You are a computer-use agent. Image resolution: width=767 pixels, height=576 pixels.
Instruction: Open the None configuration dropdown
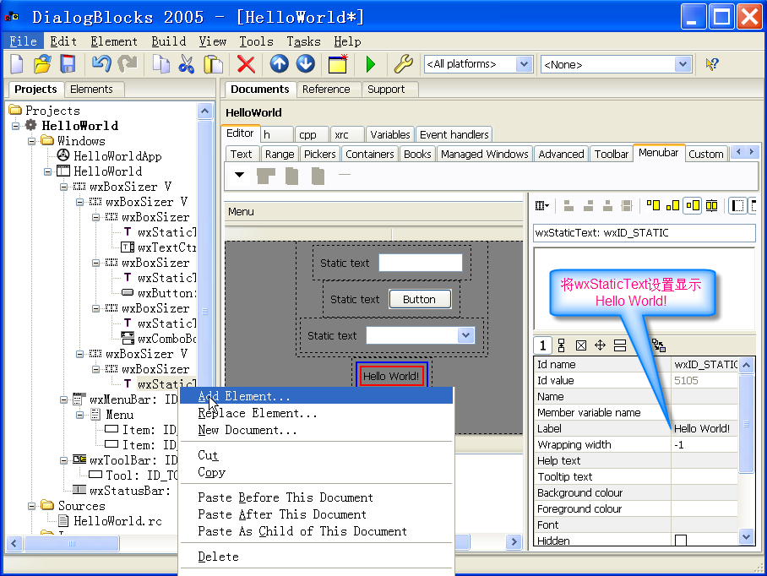click(683, 64)
